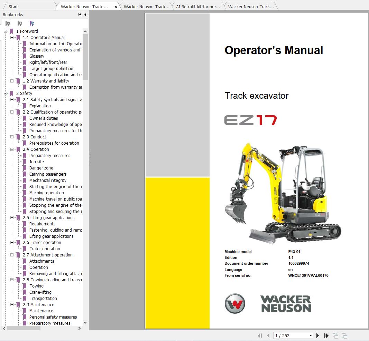Click the next view icon in page bar
The image size is (369, 341).
[344, 335]
